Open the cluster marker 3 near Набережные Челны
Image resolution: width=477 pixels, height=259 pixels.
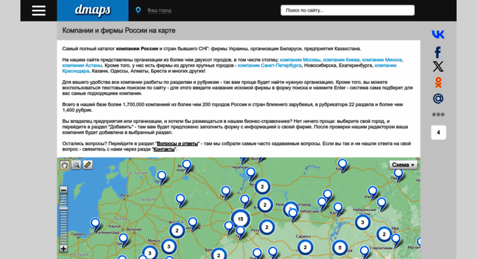click(362, 222)
